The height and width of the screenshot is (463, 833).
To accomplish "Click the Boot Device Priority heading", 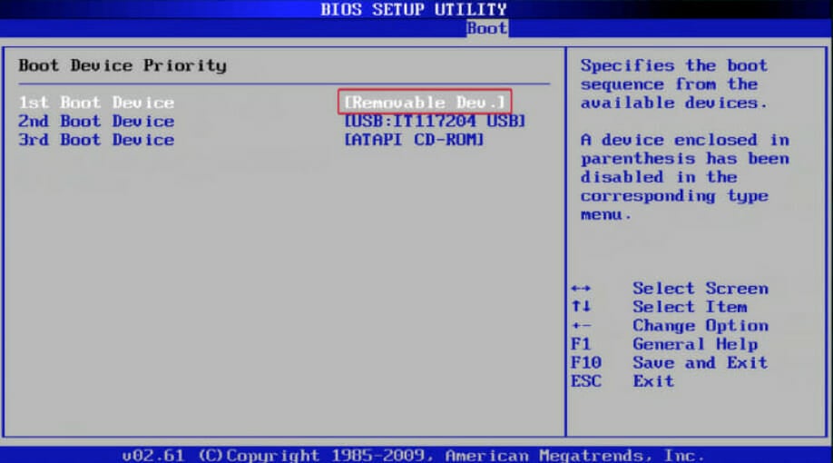I will (x=122, y=65).
